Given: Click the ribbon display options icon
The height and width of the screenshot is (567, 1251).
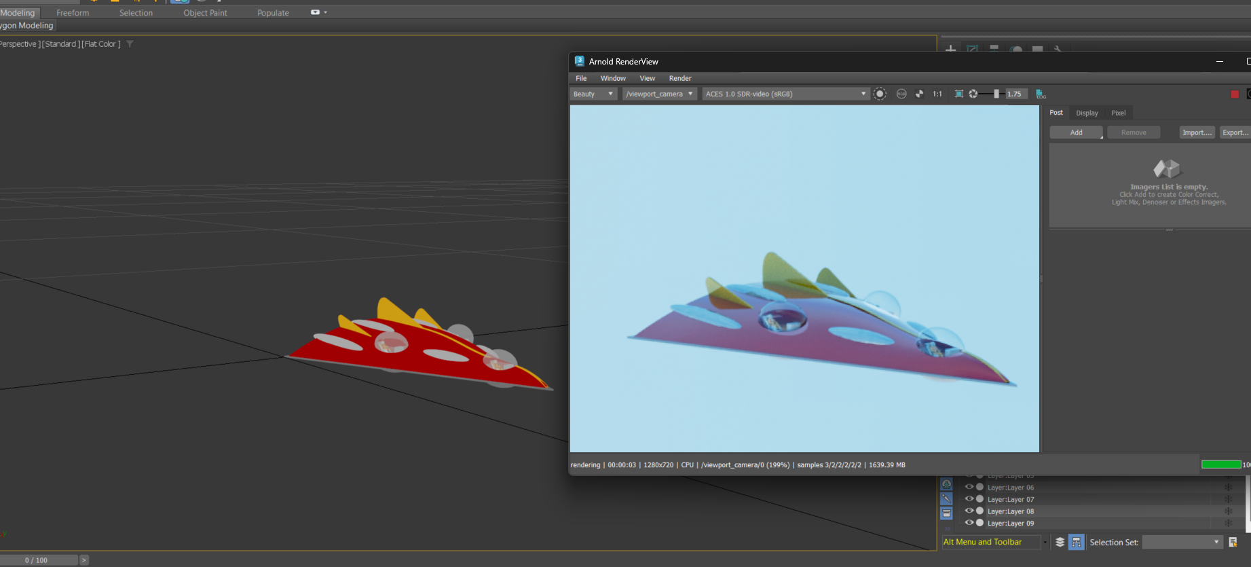Looking at the screenshot, I should [x=315, y=12].
